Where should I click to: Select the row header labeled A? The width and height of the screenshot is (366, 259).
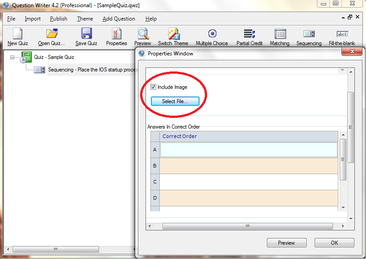pos(155,150)
